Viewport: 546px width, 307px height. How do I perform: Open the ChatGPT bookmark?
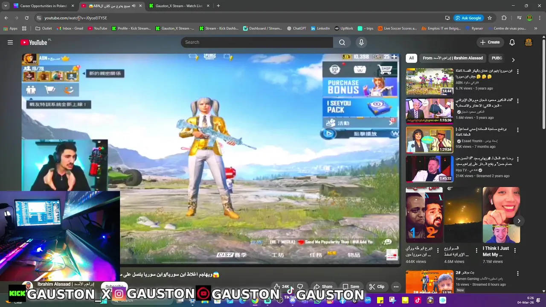(296, 29)
